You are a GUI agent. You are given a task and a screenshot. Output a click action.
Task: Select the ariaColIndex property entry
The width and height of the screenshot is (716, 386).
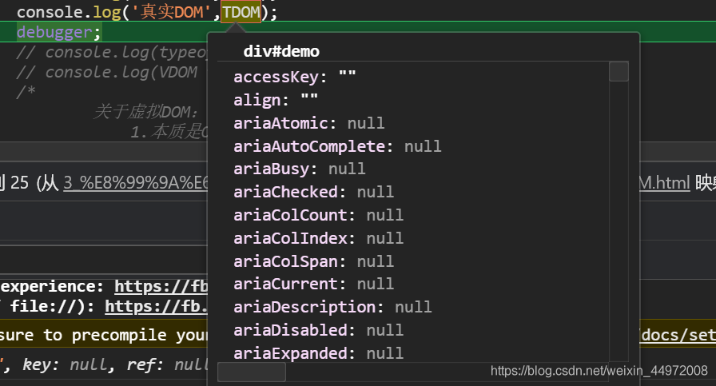319,238
